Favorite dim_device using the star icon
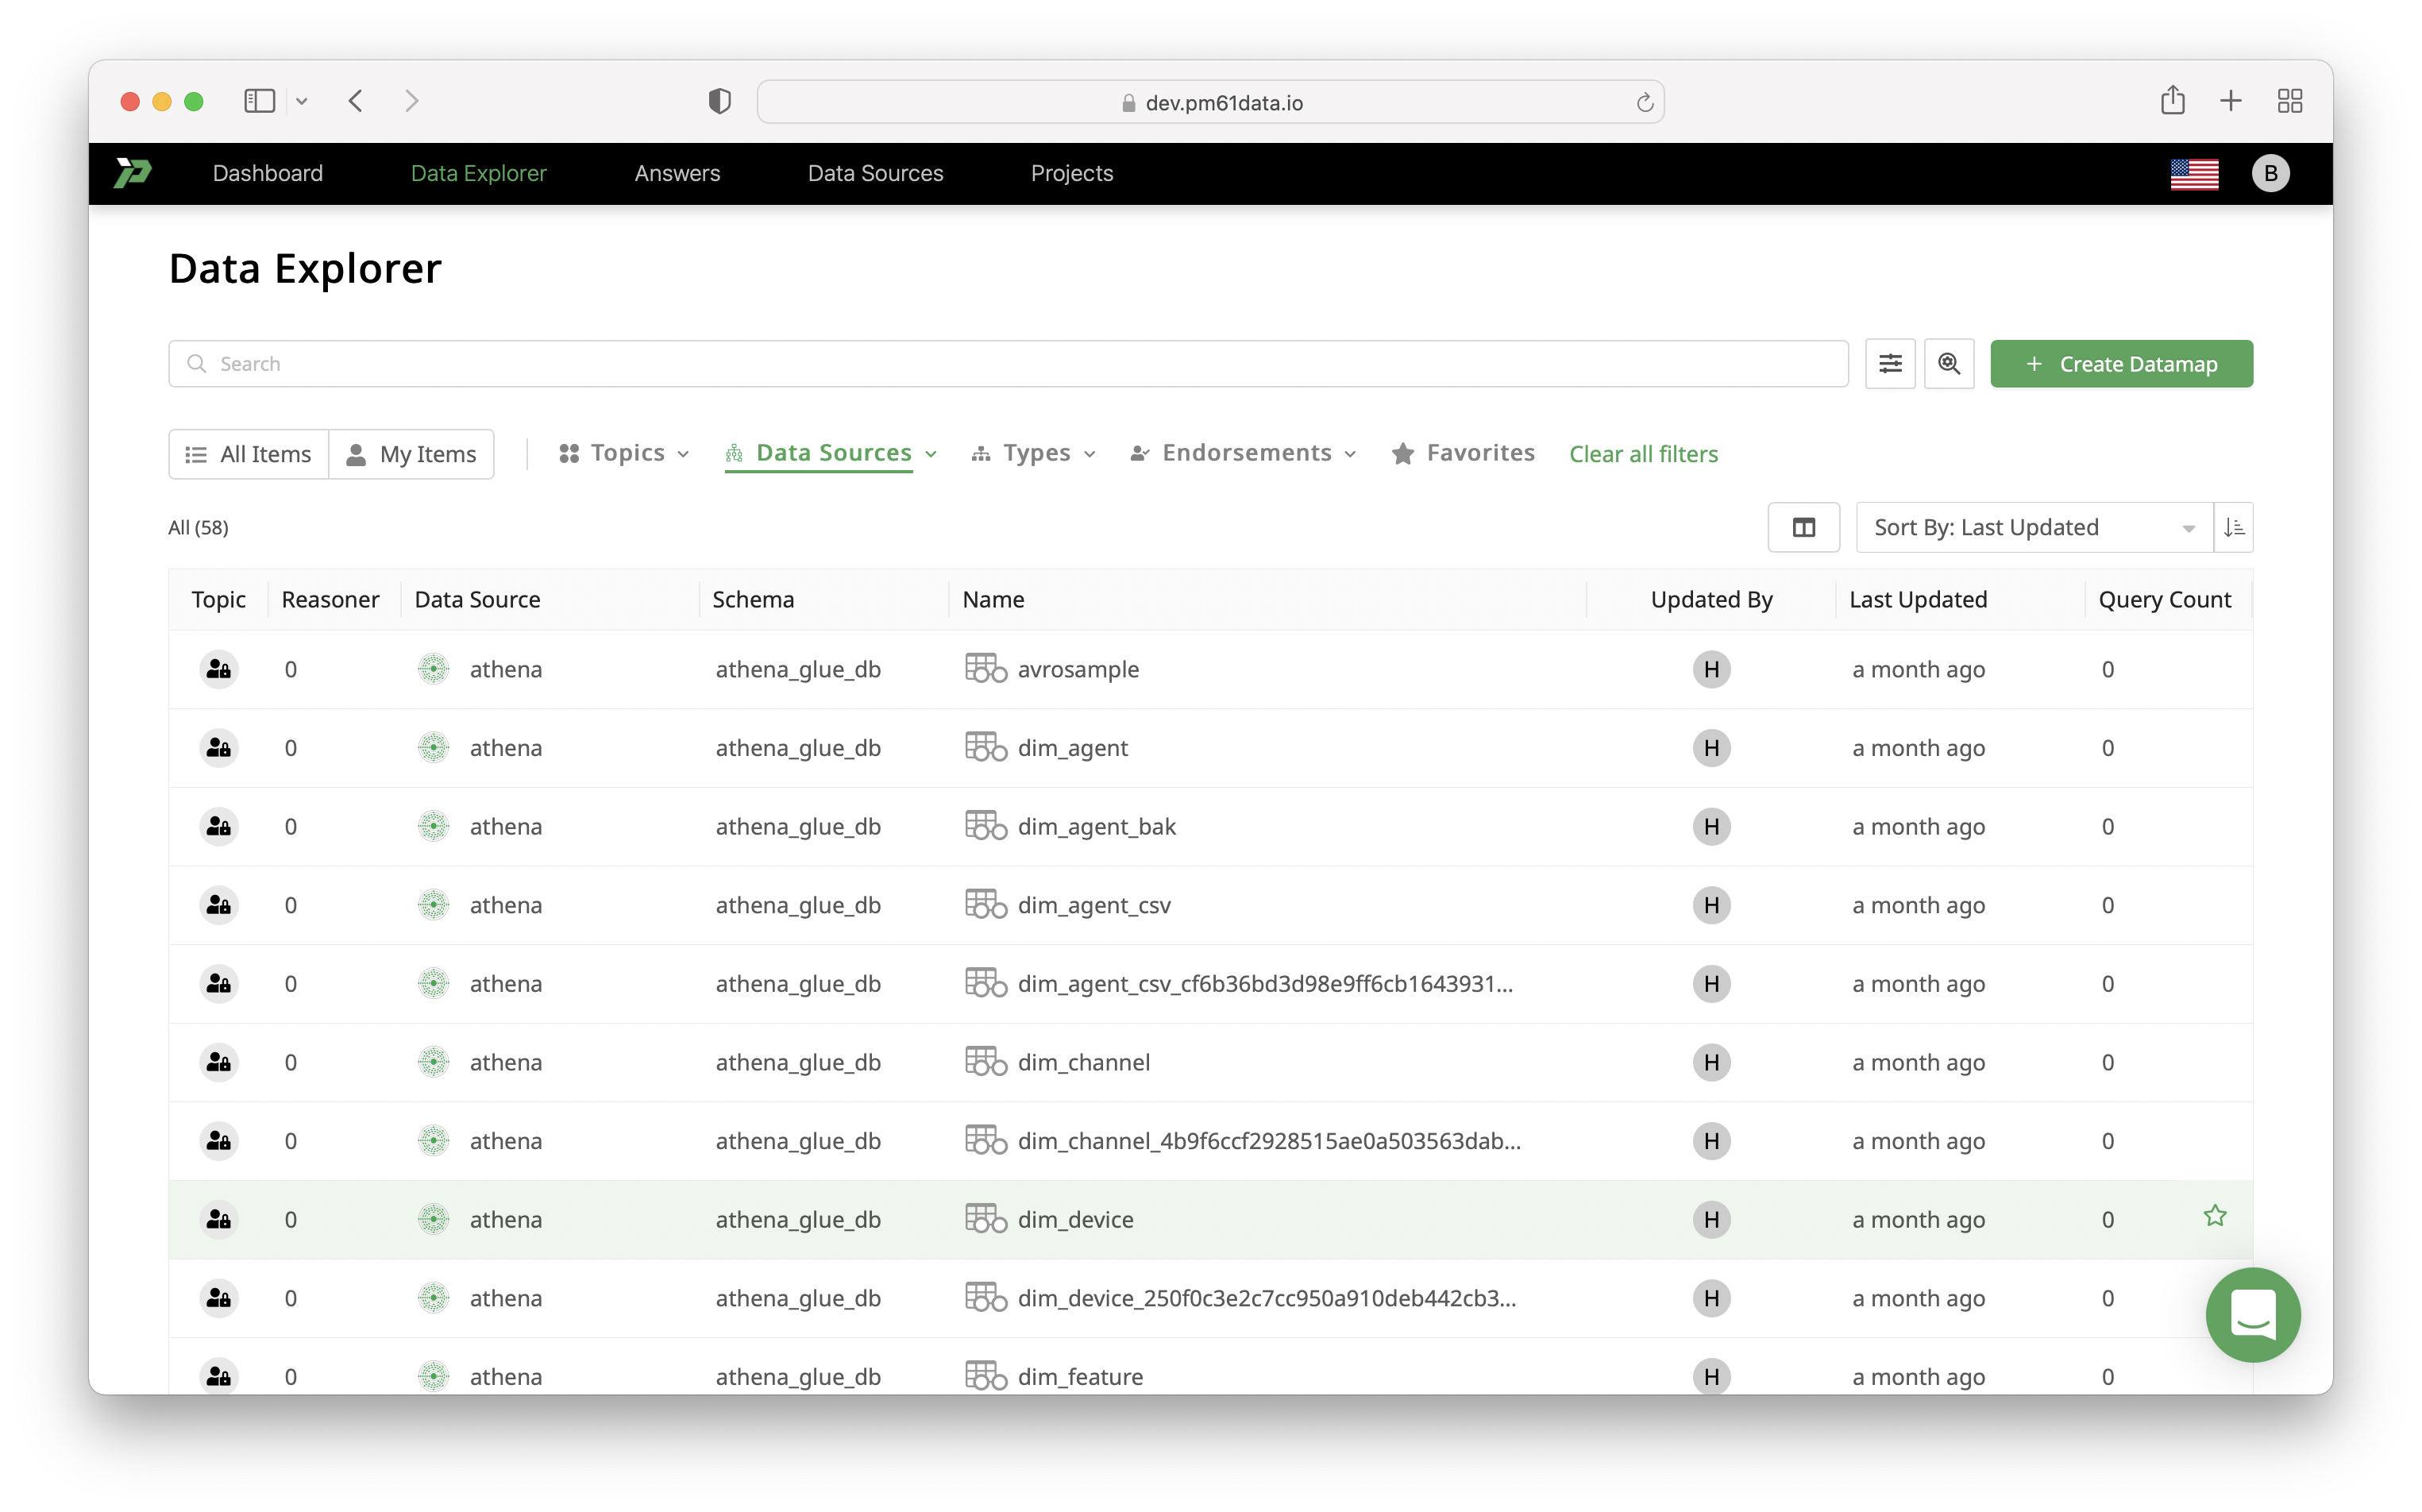The height and width of the screenshot is (1512, 2422). click(x=2214, y=1216)
